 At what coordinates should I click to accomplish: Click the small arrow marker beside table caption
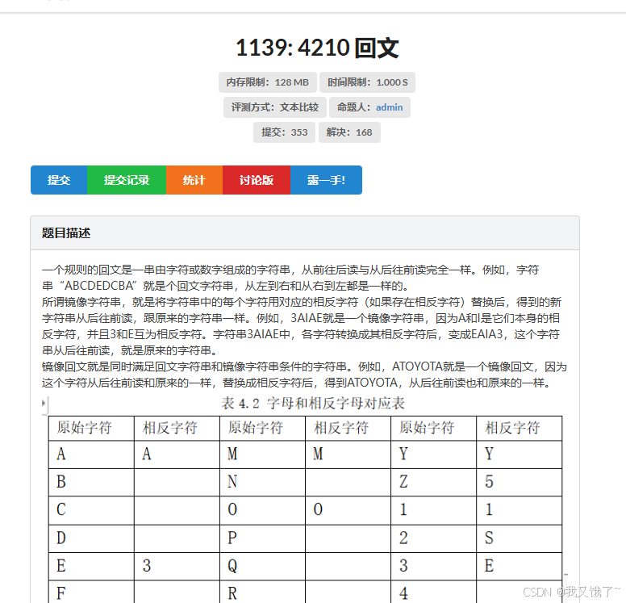[x=44, y=403]
